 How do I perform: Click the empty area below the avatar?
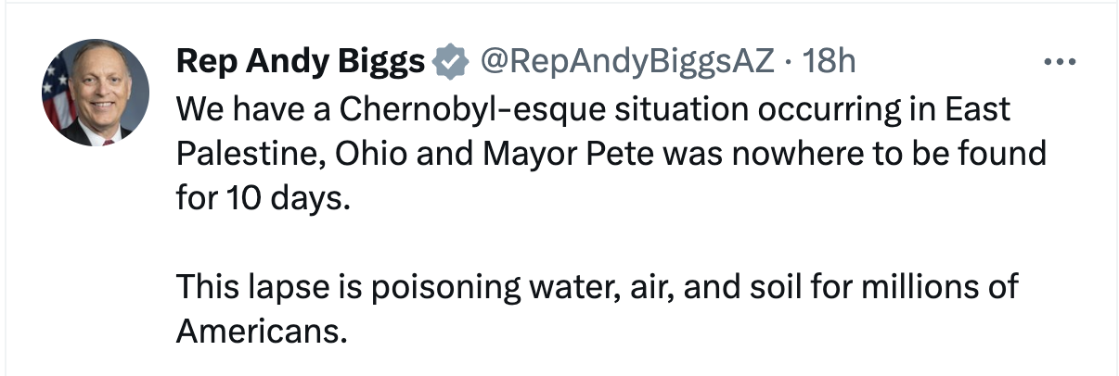(x=96, y=259)
